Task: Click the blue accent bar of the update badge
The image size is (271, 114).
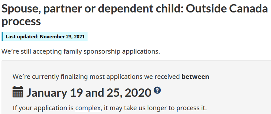Action: coord(2,37)
